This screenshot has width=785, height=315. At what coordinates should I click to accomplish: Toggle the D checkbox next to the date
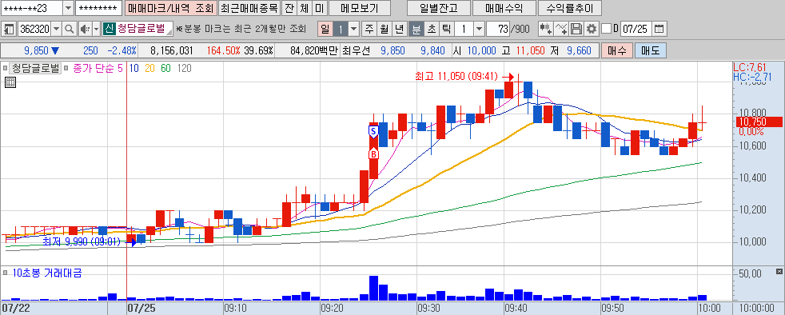click(606, 29)
